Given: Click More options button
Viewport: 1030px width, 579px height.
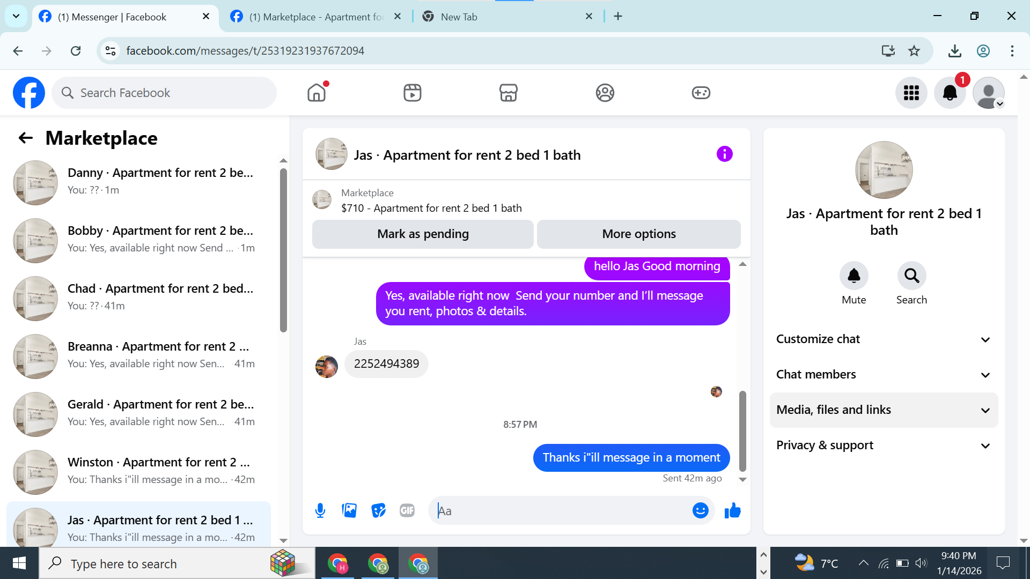Looking at the screenshot, I should [638, 234].
